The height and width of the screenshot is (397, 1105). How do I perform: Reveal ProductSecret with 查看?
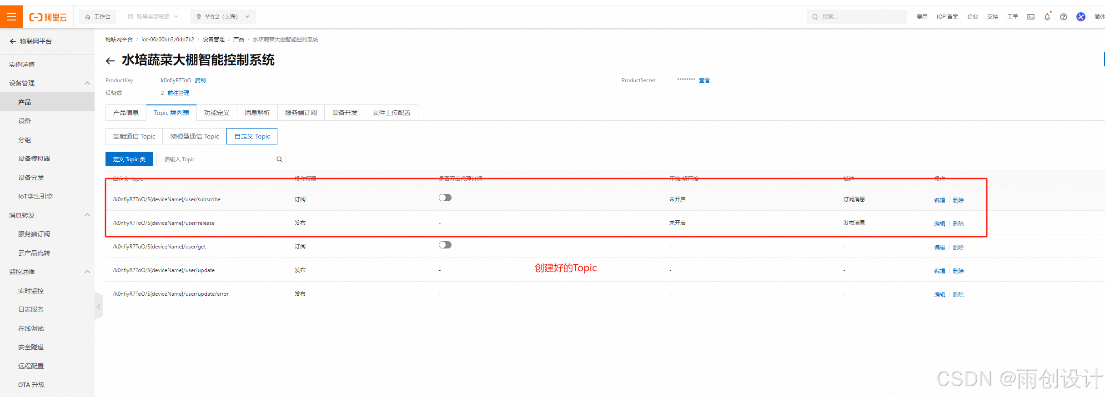coord(704,80)
